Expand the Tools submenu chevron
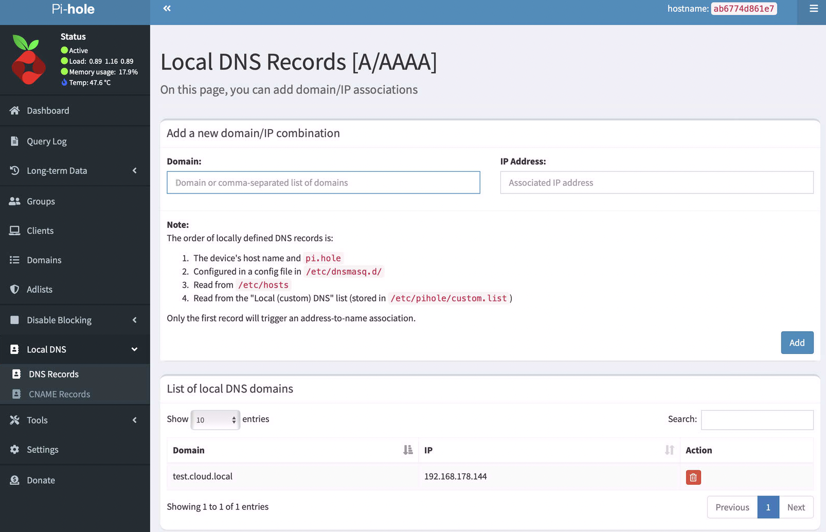Screen dimensions: 826x532 pyautogui.click(x=135, y=420)
